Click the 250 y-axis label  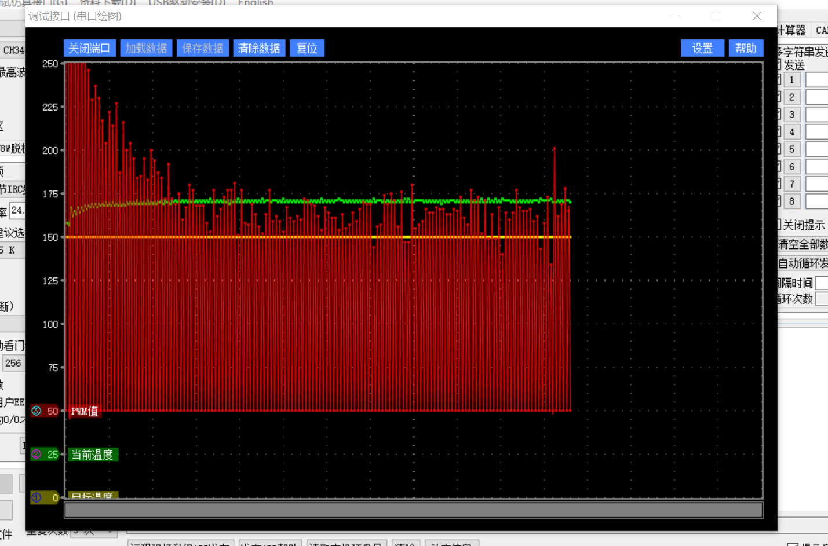coord(50,64)
